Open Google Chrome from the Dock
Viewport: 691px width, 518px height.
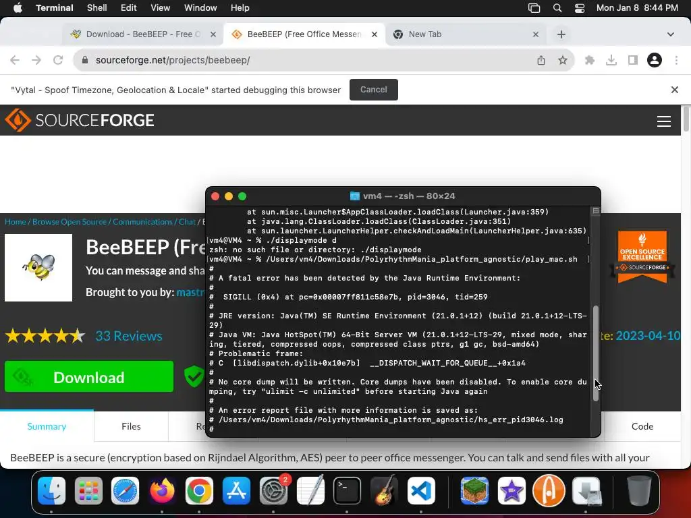199,490
